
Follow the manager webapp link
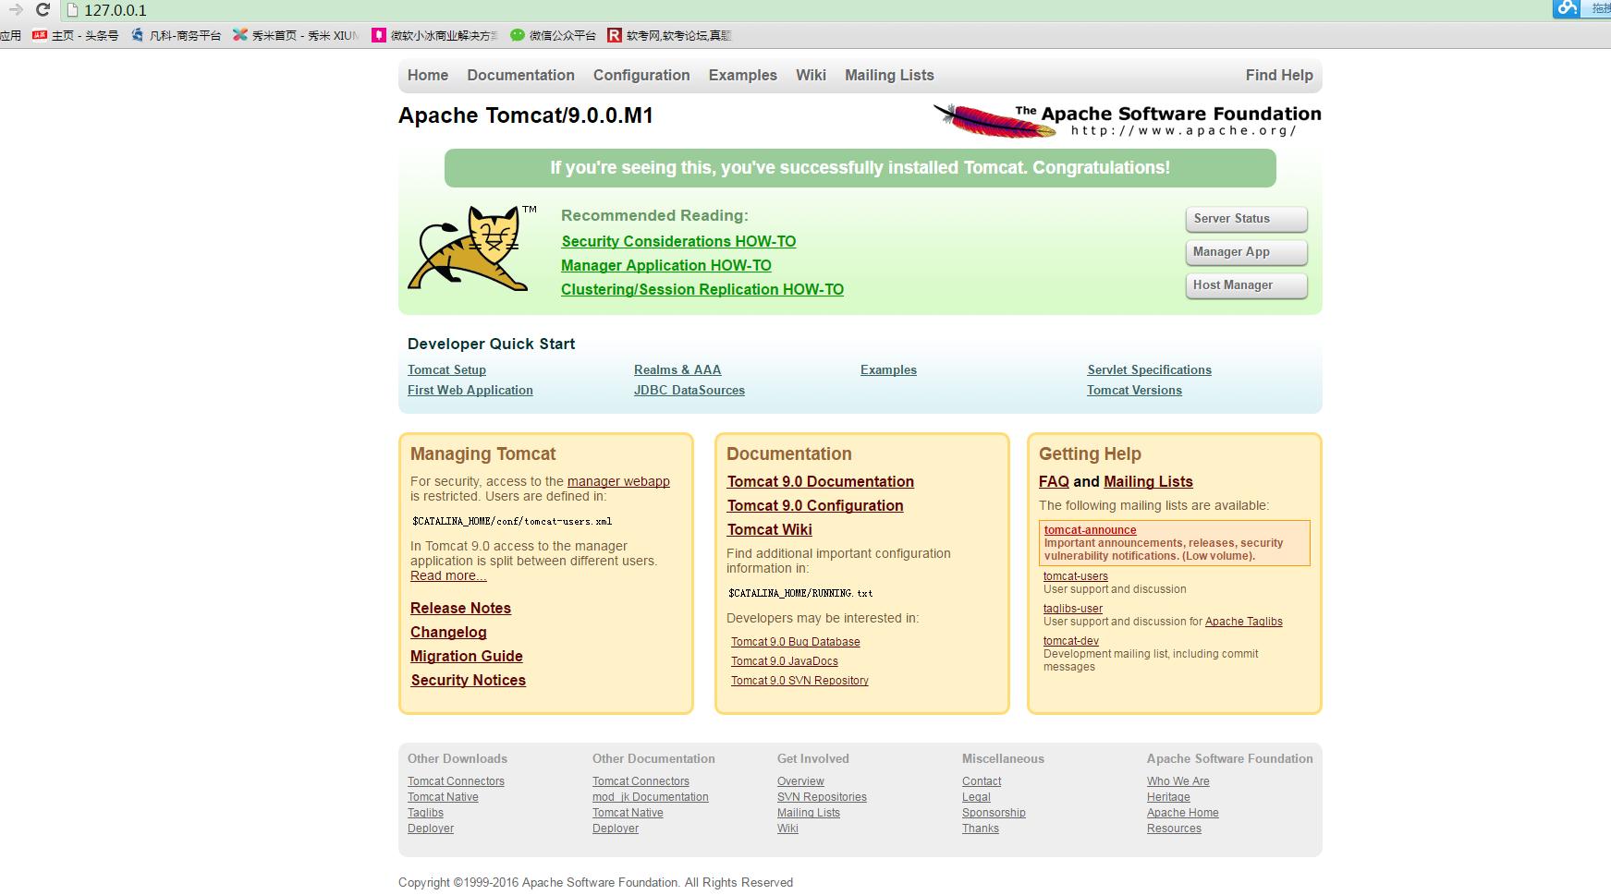coord(618,481)
